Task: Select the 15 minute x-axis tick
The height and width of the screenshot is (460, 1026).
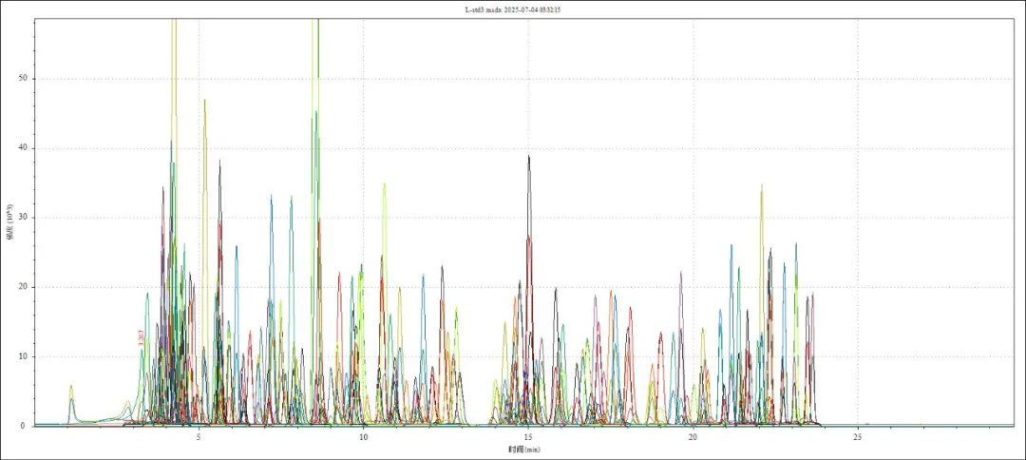Action: point(528,436)
